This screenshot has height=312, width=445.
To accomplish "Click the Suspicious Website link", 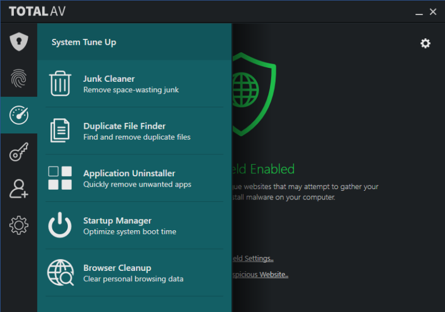I will [x=260, y=274].
